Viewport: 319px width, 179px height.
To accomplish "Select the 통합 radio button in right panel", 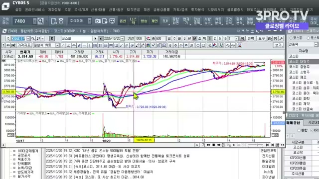I will pyautogui.click(x=299, y=130).
